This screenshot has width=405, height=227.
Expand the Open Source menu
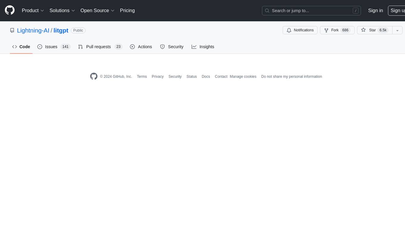click(x=97, y=10)
